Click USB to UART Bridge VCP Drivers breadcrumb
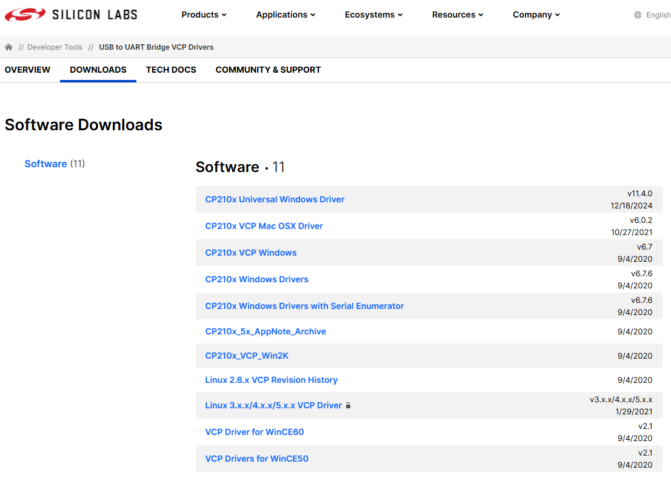Image resolution: width=671 pixels, height=481 pixels. pyautogui.click(x=156, y=47)
